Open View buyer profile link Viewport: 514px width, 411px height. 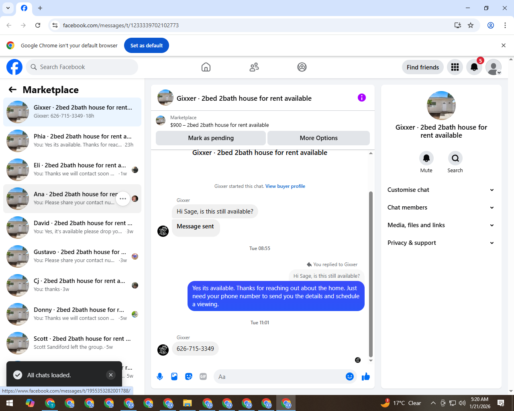click(285, 186)
